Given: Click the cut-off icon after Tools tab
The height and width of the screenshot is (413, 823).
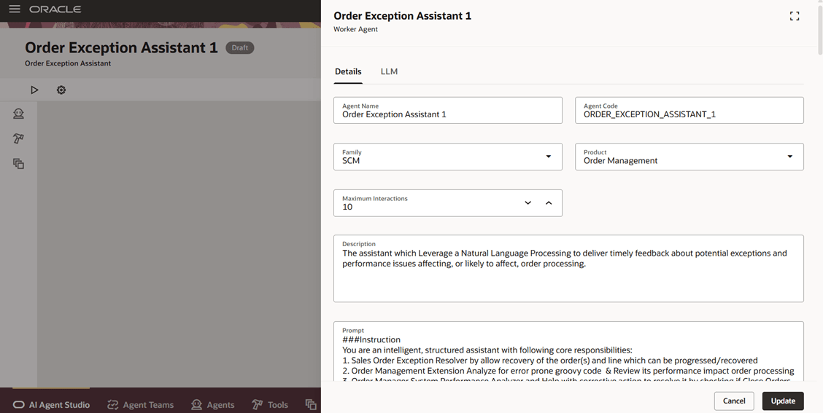Looking at the screenshot, I should [x=311, y=404].
